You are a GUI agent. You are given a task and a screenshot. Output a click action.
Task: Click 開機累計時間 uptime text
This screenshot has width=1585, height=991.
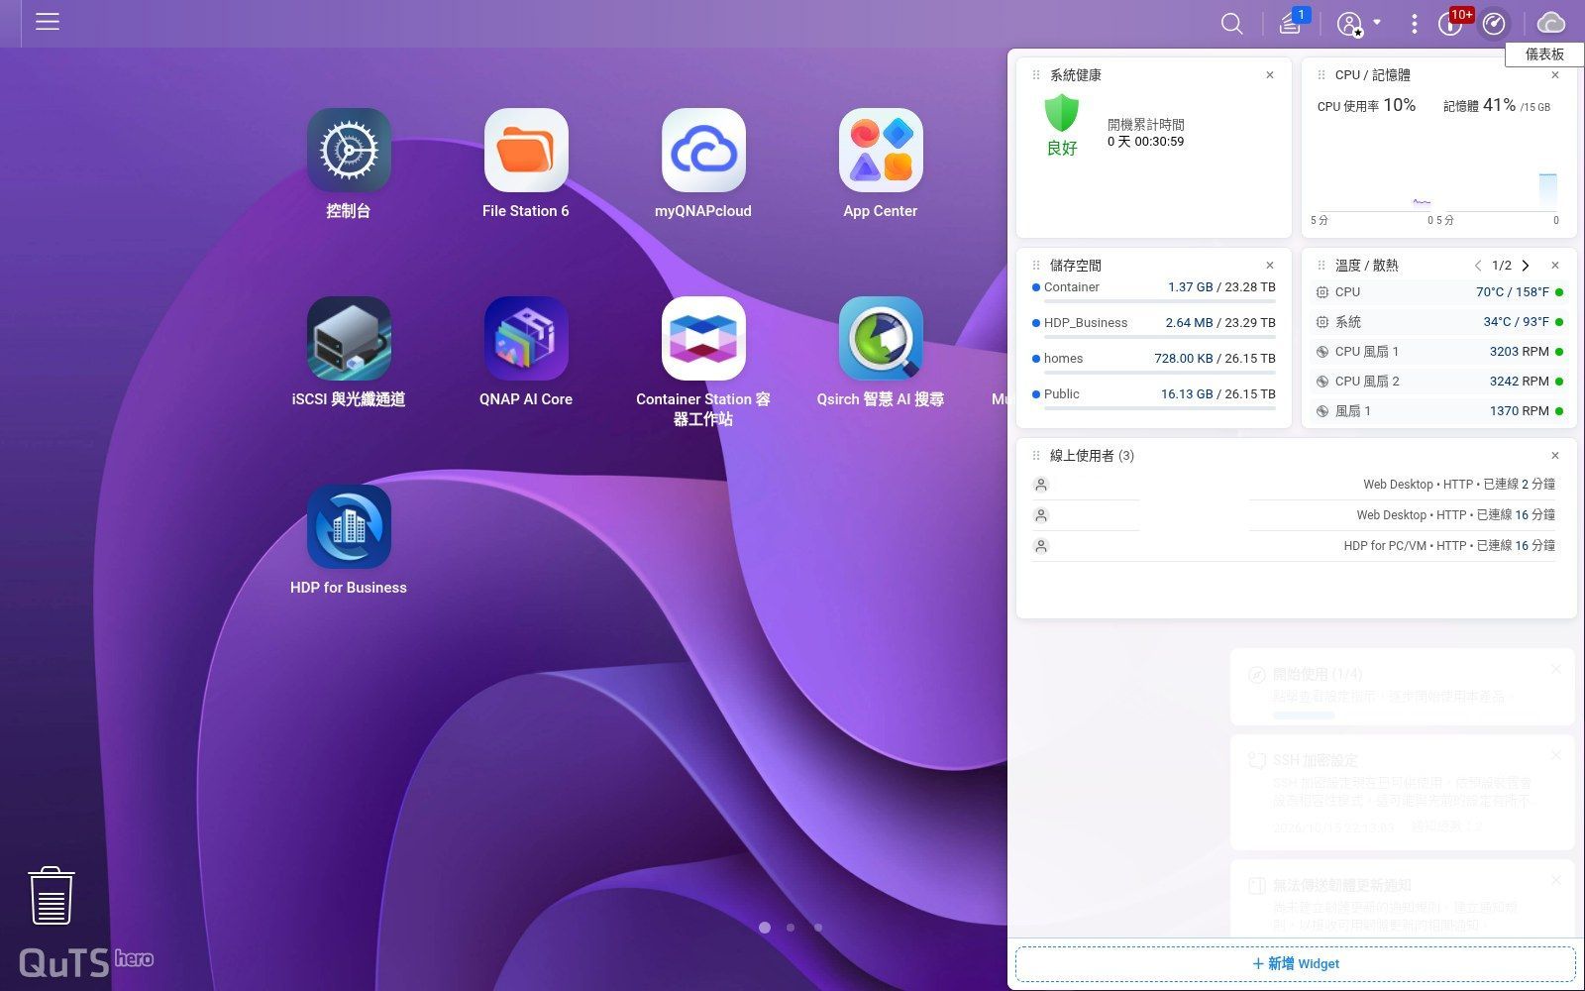click(1146, 125)
